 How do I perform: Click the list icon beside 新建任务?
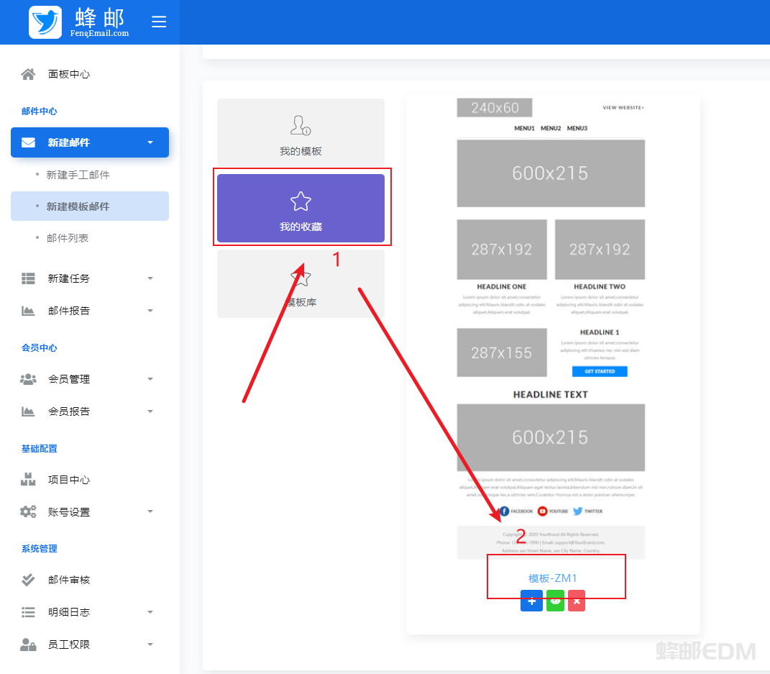28,278
